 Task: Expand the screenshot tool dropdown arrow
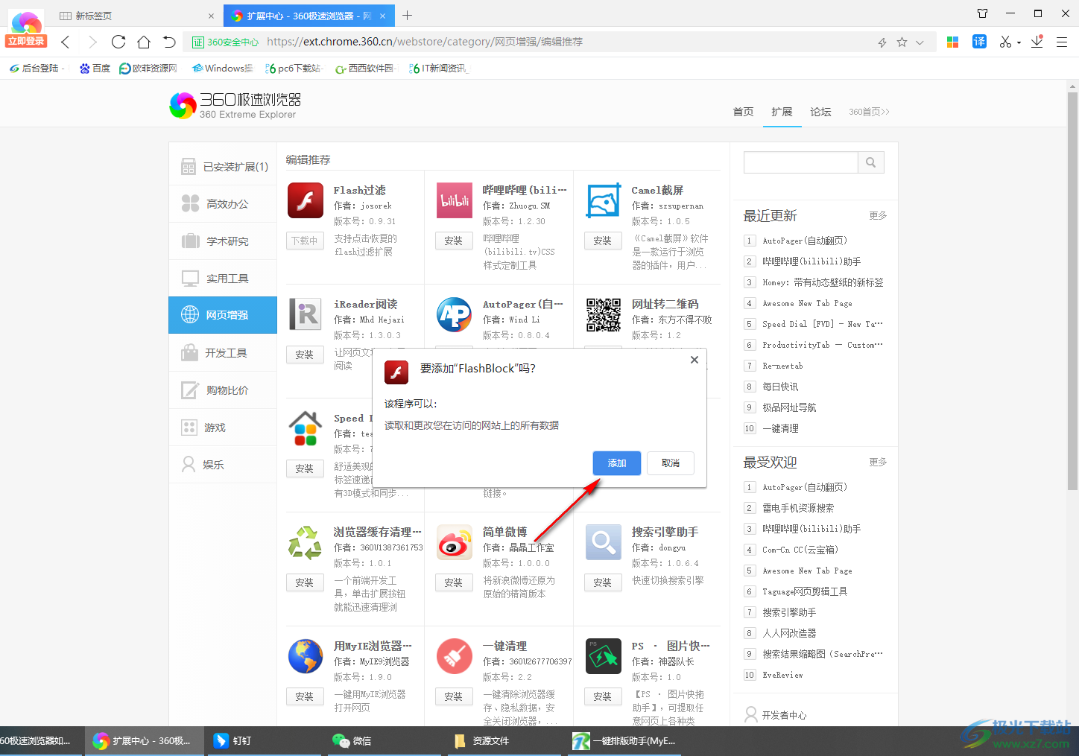click(1019, 43)
